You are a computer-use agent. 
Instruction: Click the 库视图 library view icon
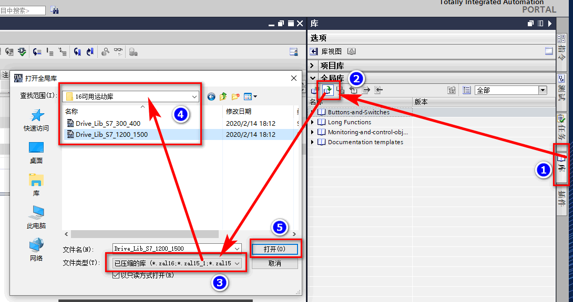coord(313,51)
